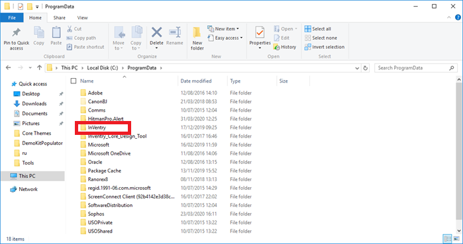Screen dimensions: 463x244
Task: Sort by the Type column header
Action: (235, 81)
